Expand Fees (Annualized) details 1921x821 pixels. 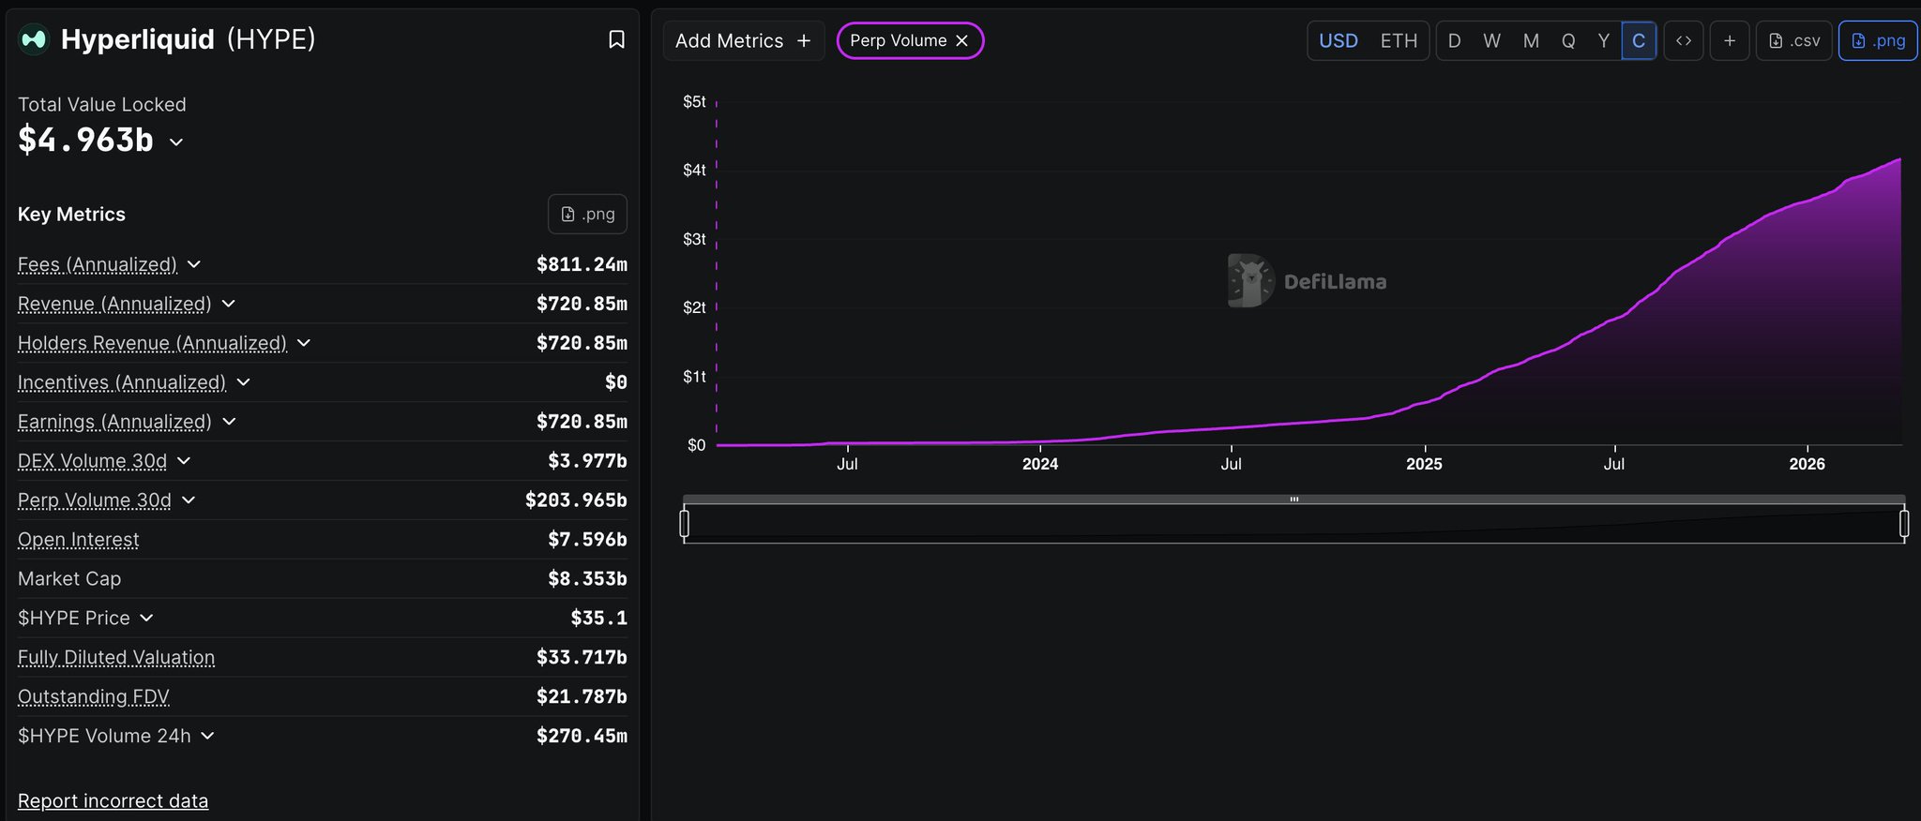point(194,264)
